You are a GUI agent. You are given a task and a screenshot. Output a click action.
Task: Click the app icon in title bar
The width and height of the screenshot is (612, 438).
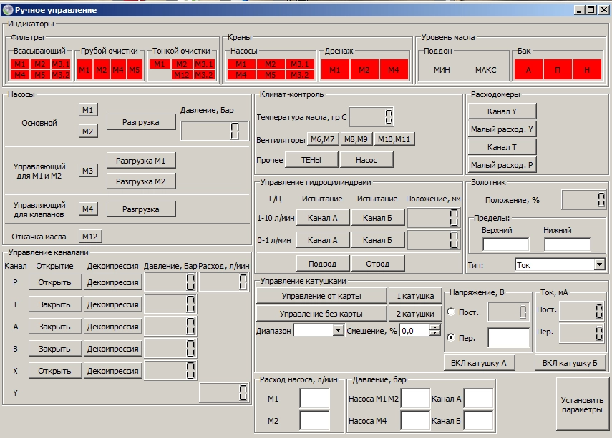pyautogui.click(x=8, y=9)
